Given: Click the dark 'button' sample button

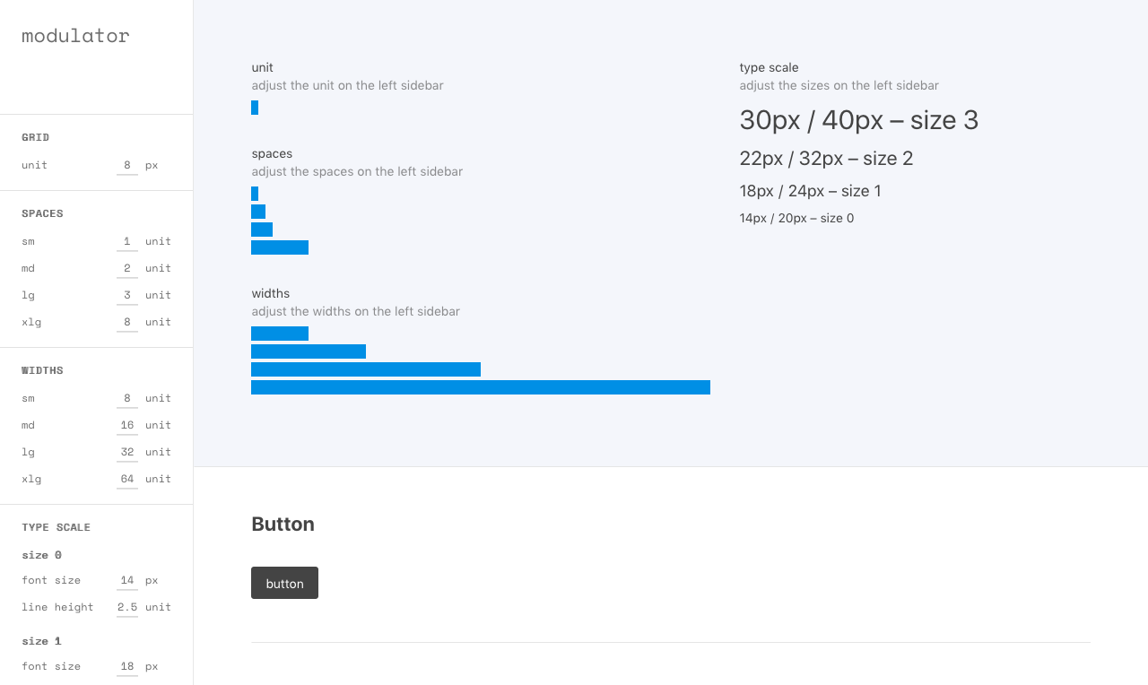Looking at the screenshot, I should (x=284, y=583).
